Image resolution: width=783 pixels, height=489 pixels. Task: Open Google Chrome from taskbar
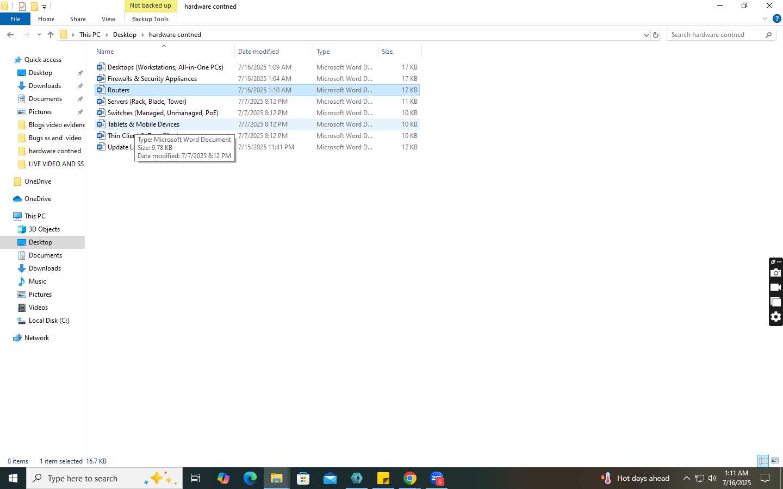(410, 478)
